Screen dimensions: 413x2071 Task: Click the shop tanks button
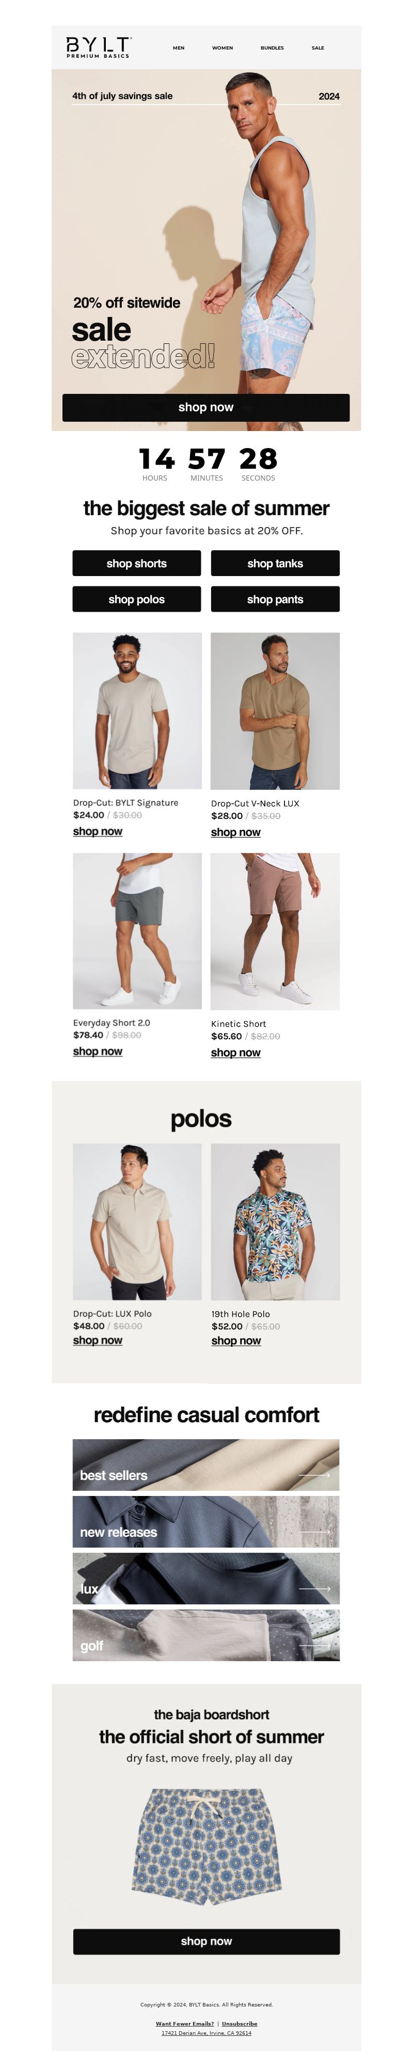coord(275,563)
